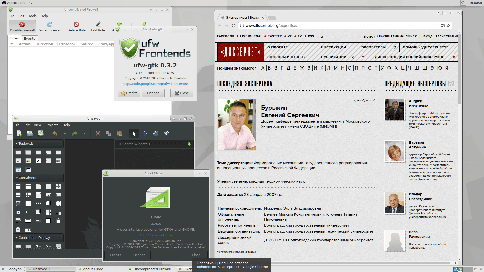Click the Edit Rule pencil icon
The image size is (484, 272).
coord(98,24)
